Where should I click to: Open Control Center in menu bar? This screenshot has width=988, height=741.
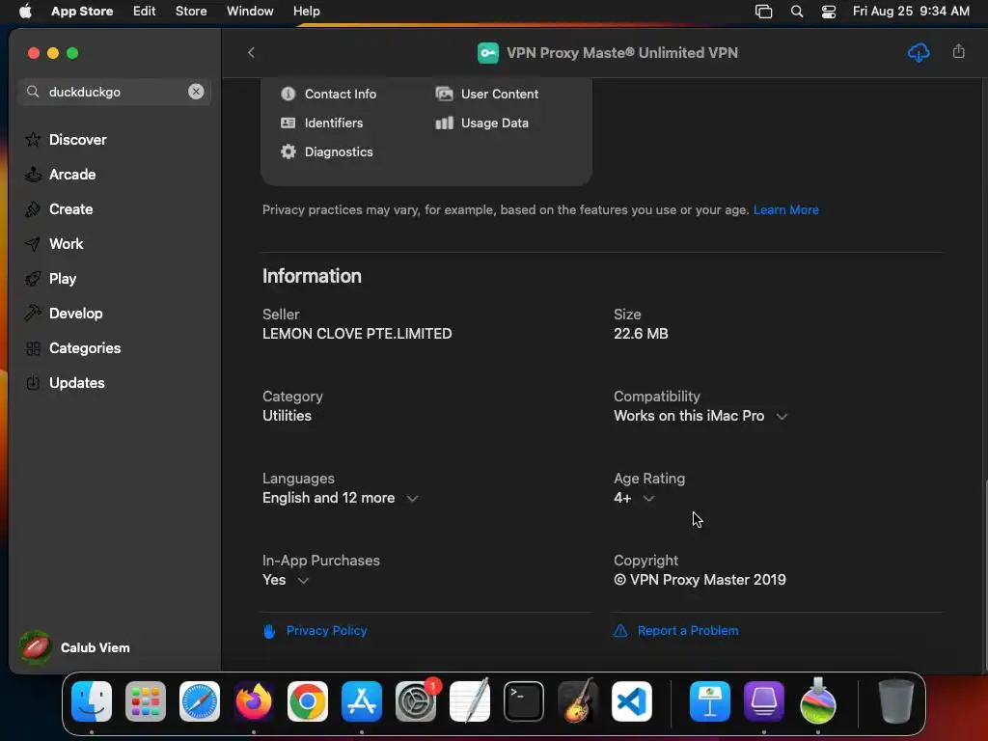[828, 11]
